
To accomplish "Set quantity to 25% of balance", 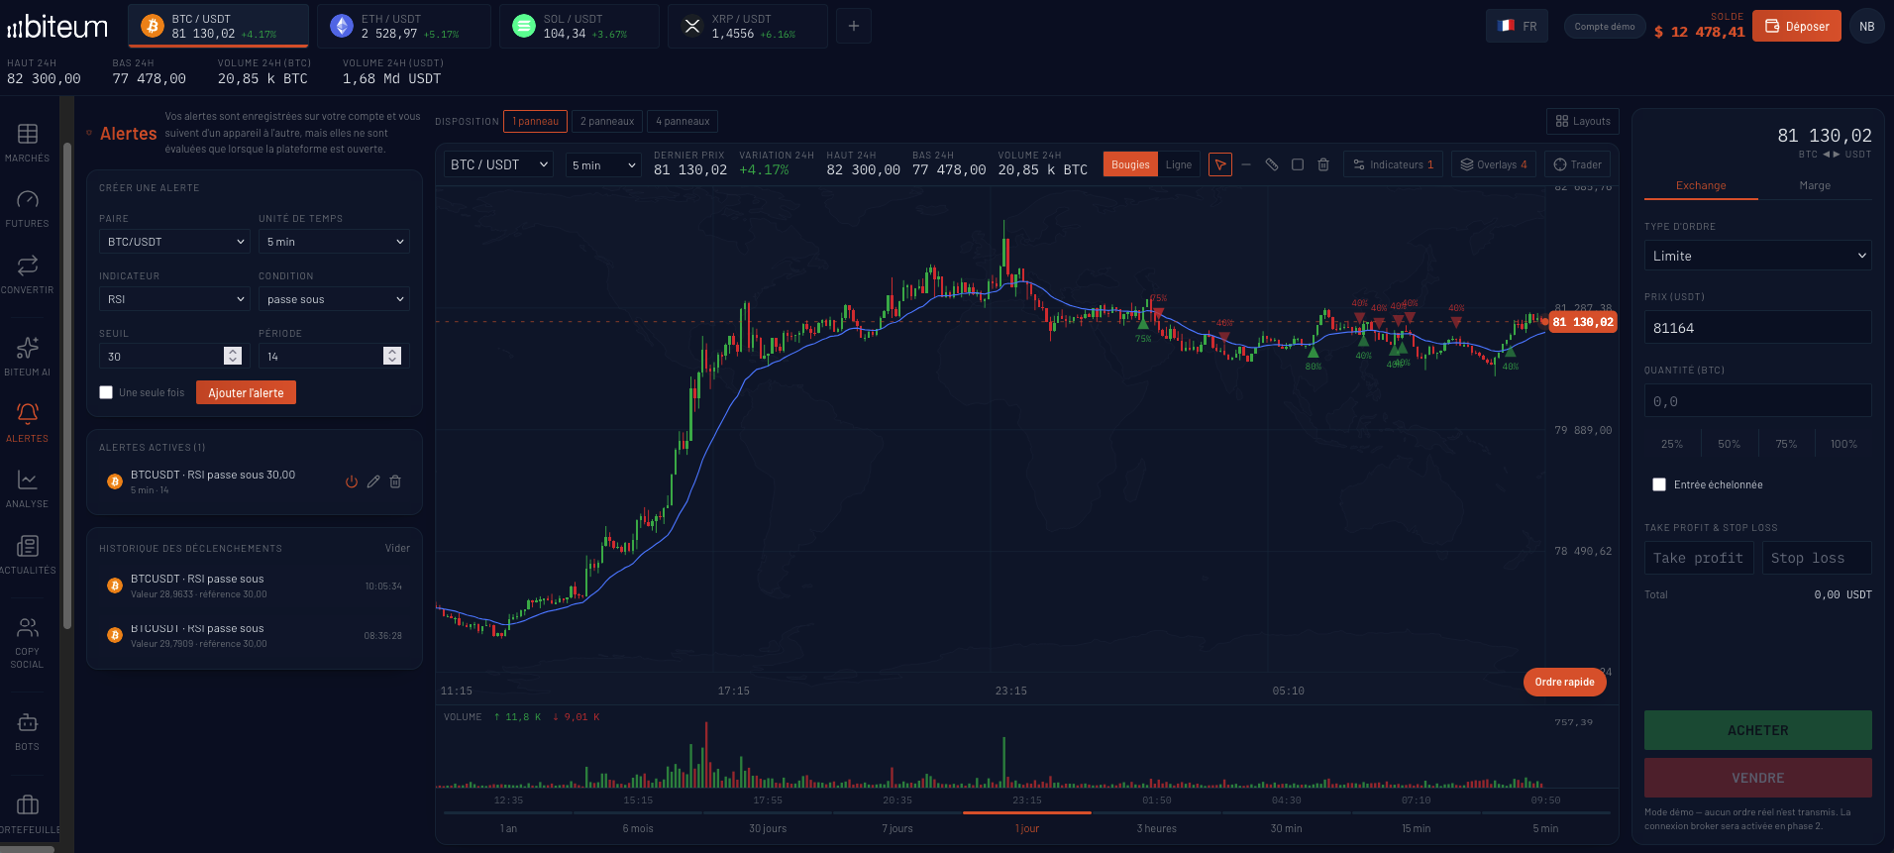I will (x=1672, y=444).
